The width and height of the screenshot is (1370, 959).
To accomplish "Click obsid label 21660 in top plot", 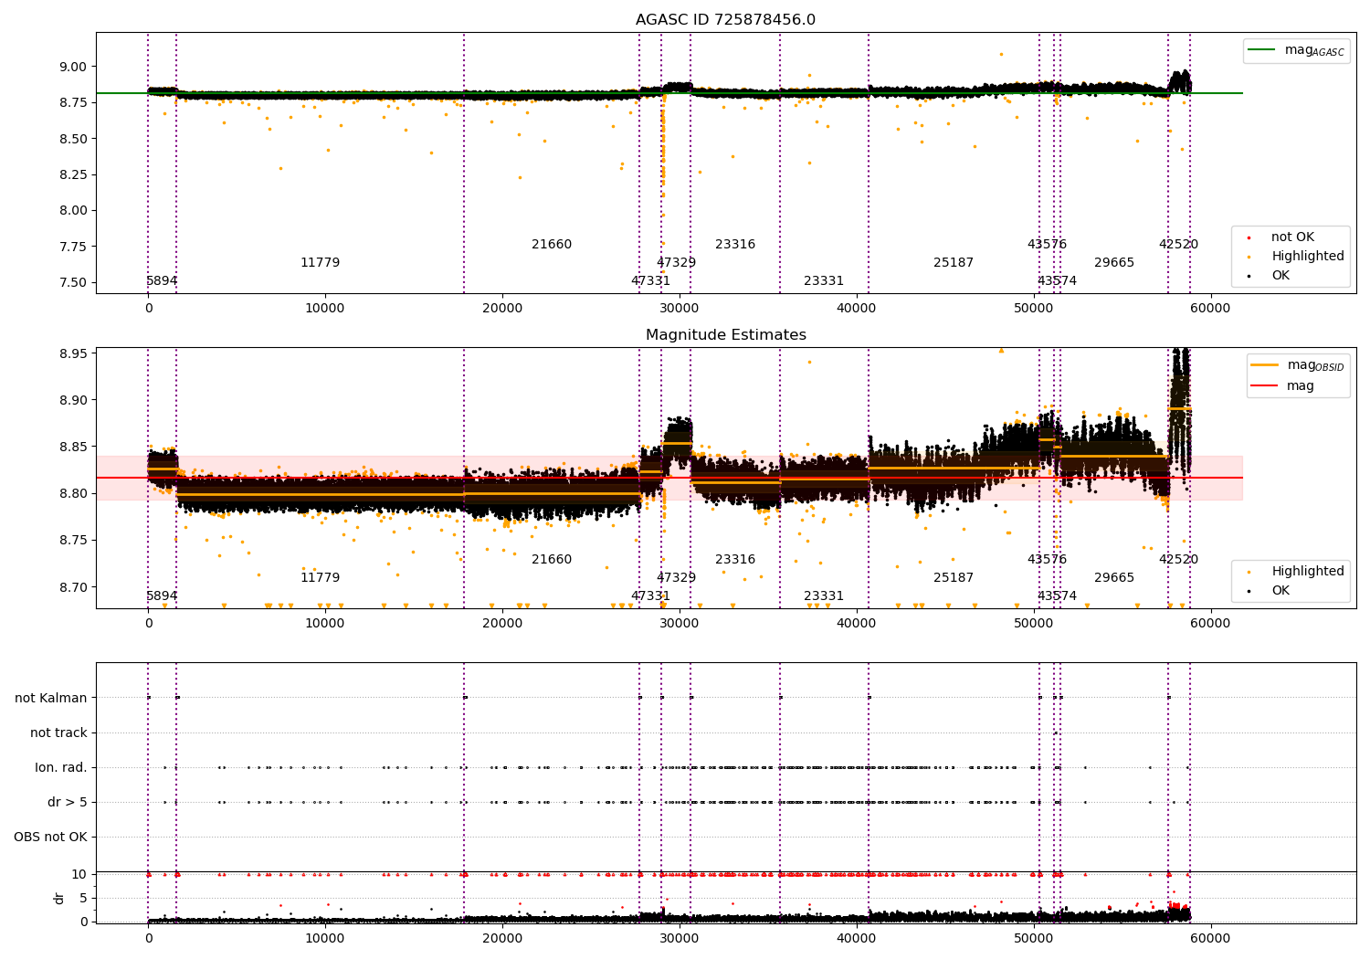I will point(552,245).
